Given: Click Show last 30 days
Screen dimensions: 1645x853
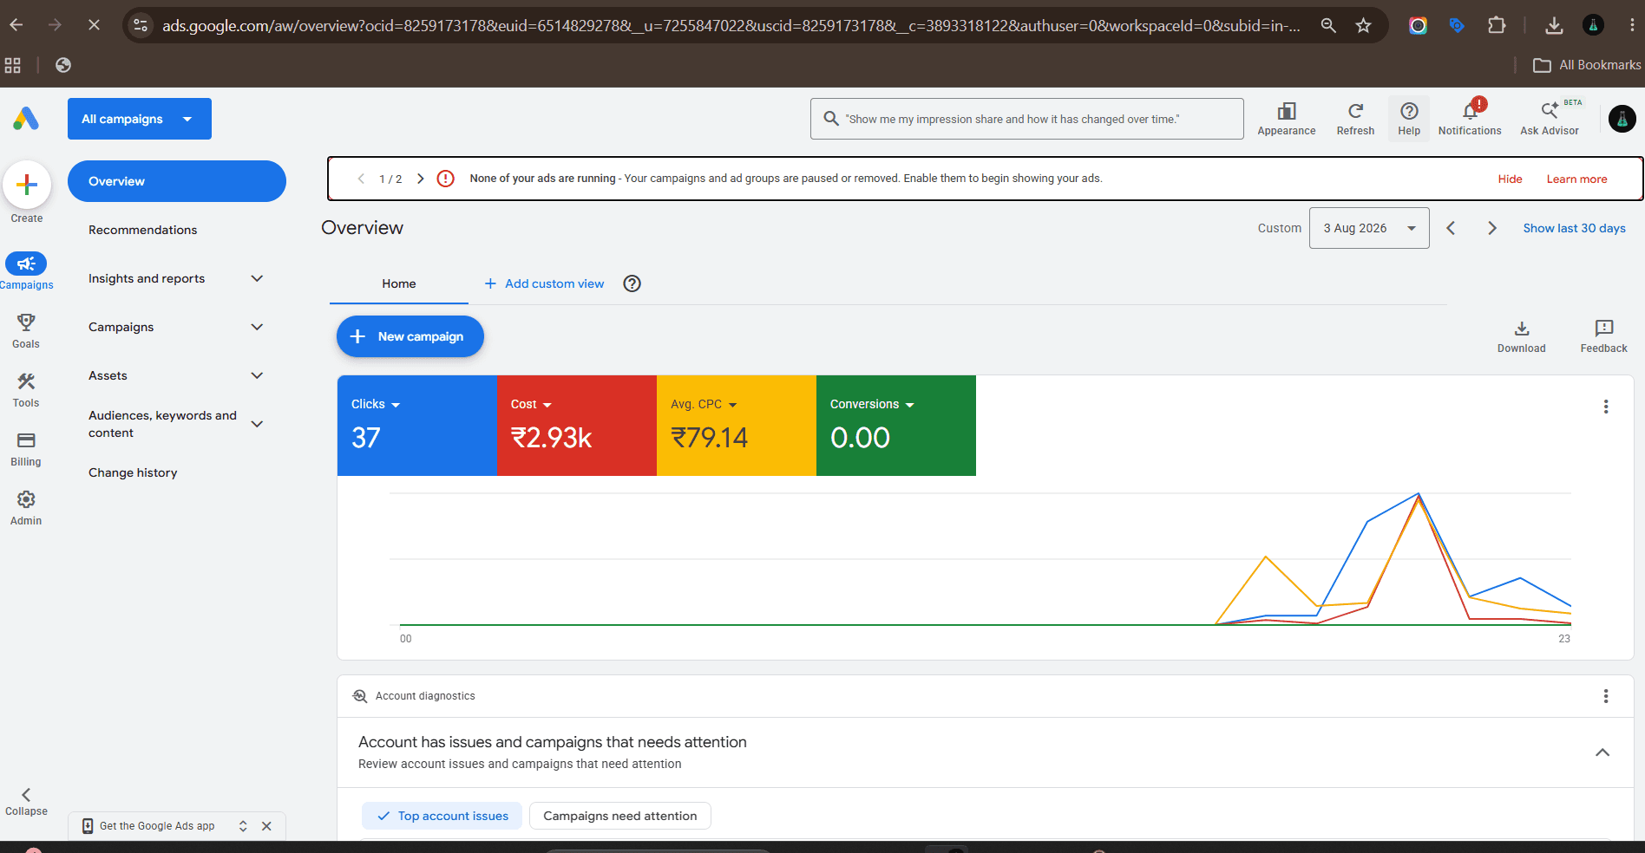Looking at the screenshot, I should point(1574,228).
